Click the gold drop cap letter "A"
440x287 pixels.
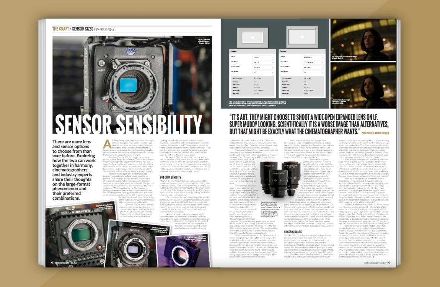(107, 143)
